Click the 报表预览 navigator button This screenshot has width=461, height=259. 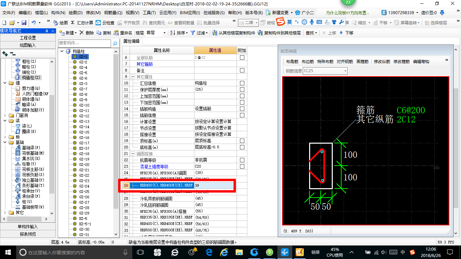pos(27,234)
